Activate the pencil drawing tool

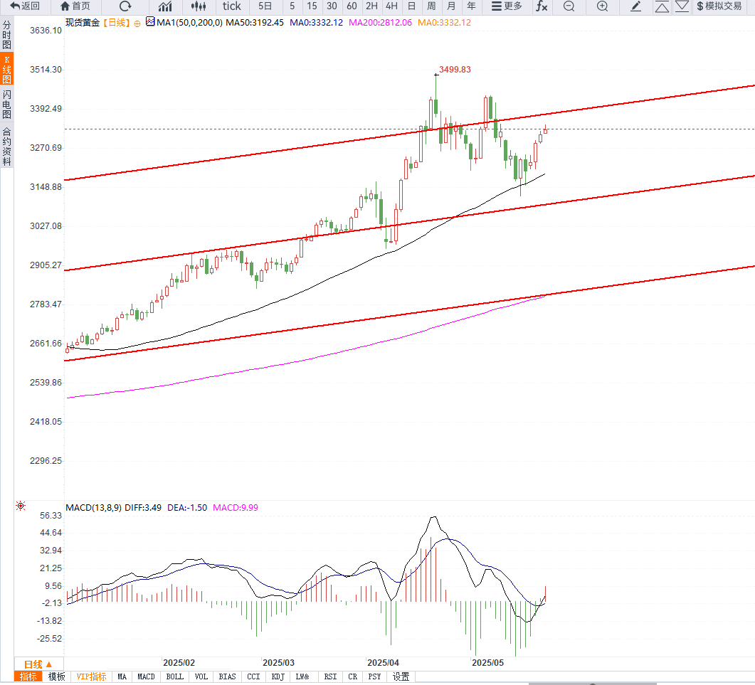(635, 6)
